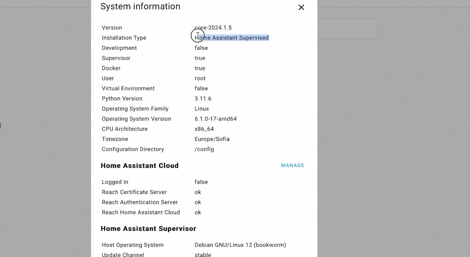Select the core-2024.1.5 Version value
Image resolution: width=470 pixels, height=257 pixels.
(x=213, y=28)
